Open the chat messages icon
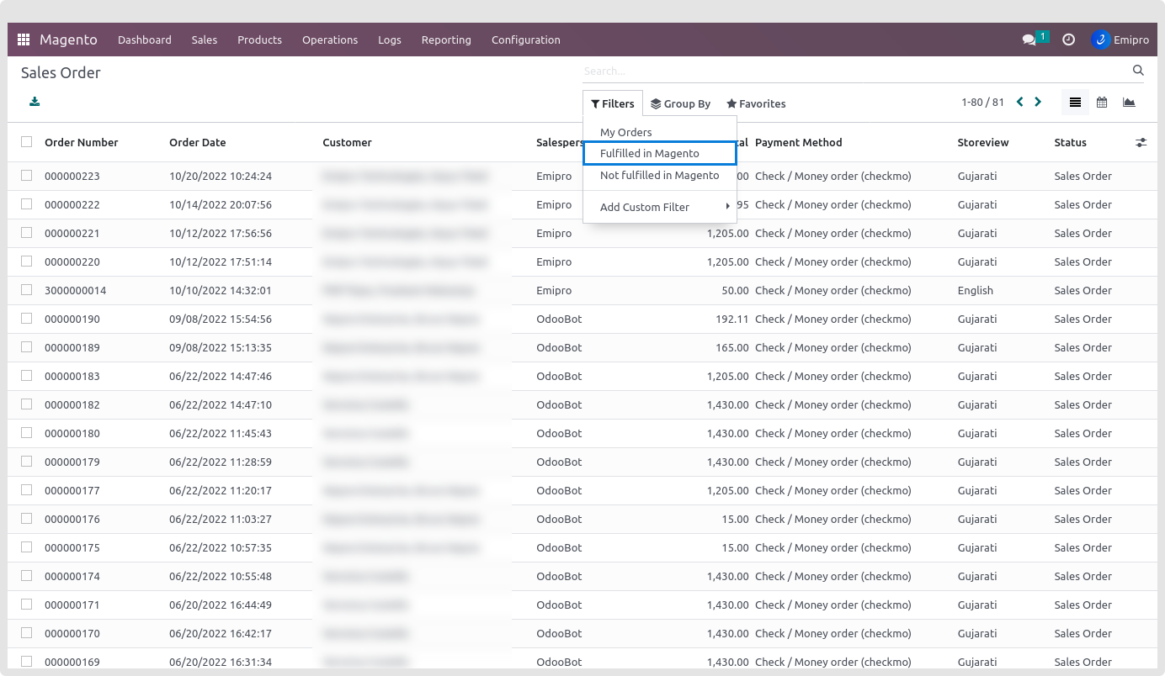This screenshot has height=676, width=1165. point(1029,40)
